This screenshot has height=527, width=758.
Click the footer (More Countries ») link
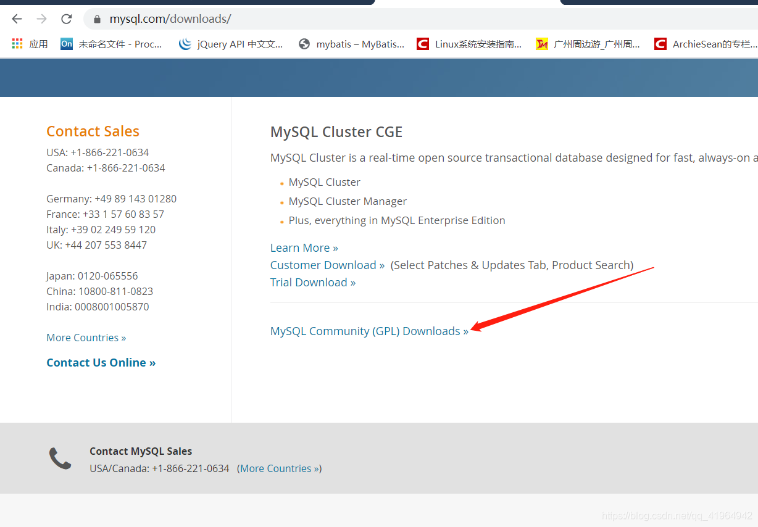(x=280, y=468)
